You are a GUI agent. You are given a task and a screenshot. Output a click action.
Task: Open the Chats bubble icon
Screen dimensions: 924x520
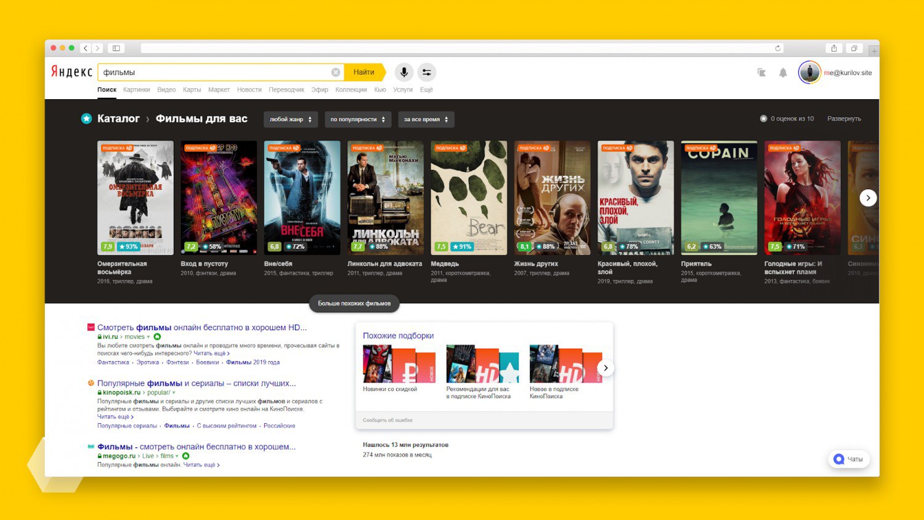pos(838,459)
